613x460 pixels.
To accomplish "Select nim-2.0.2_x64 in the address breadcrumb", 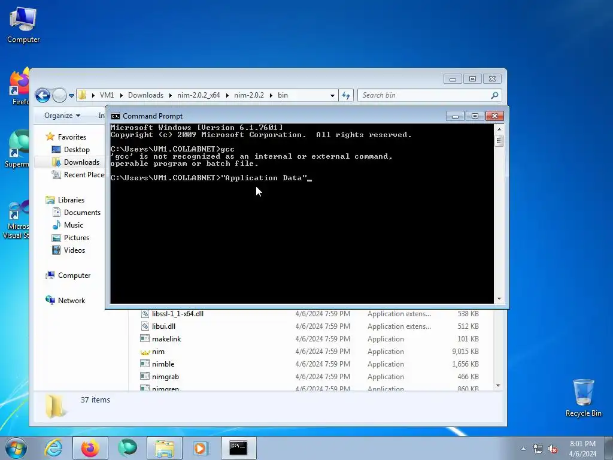I will (199, 95).
